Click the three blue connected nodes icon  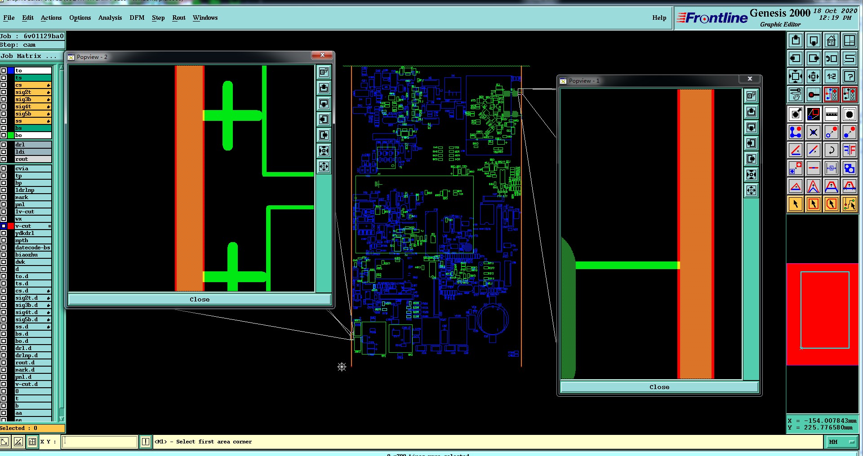(796, 132)
